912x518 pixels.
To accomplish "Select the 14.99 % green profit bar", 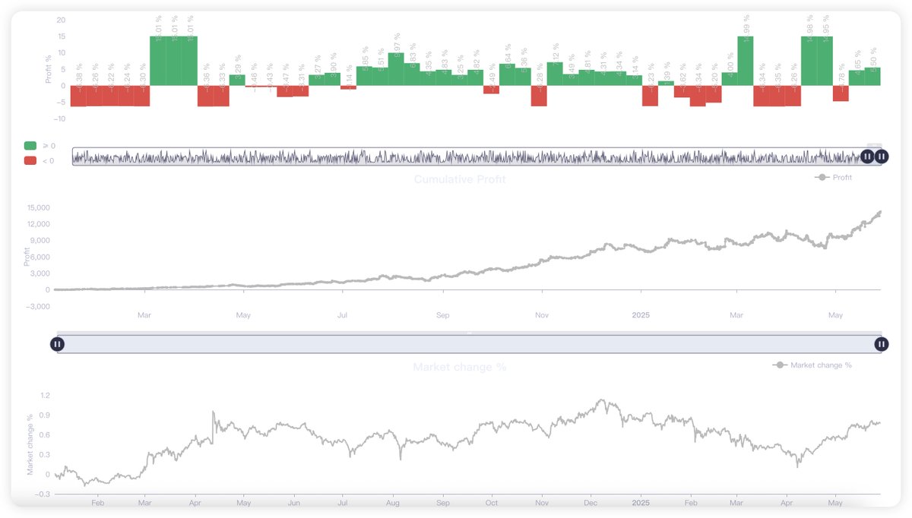I will tap(746, 61).
